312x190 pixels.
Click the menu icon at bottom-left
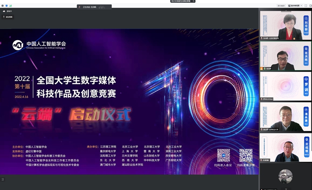pyautogui.click(x=3, y=179)
